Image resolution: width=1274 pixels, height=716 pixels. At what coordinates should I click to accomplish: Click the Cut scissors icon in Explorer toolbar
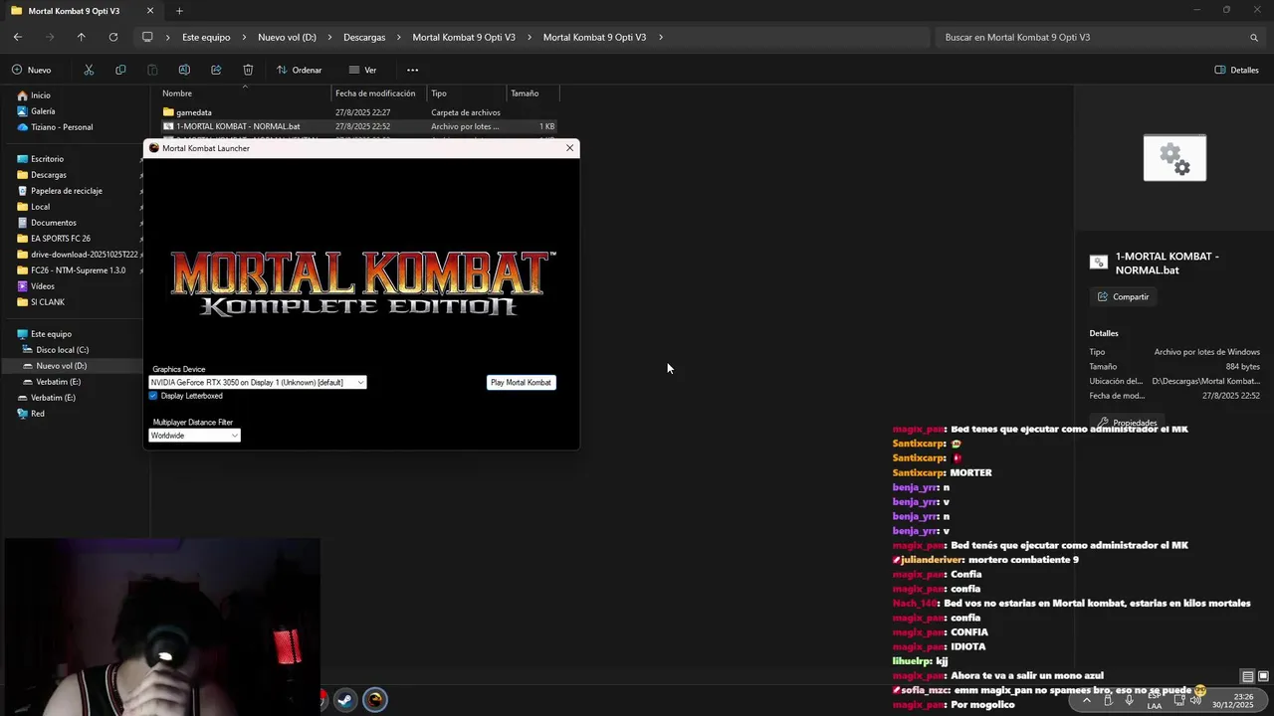pyautogui.click(x=89, y=70)
